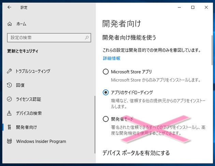Open the 回復 settings page

pos(20,85)
